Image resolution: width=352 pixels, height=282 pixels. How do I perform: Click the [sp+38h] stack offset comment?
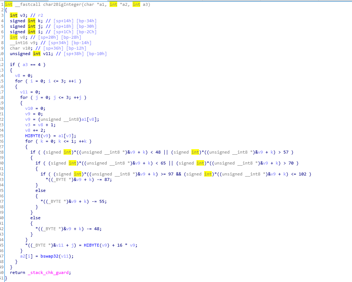pos(74,54)
